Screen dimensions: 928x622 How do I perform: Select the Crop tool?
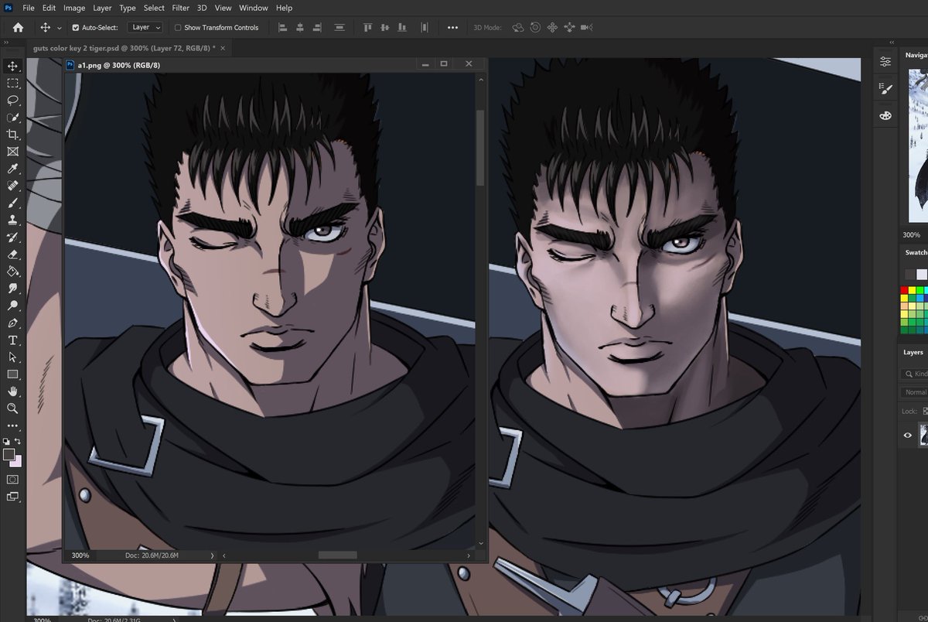click(x=12, y=135)
